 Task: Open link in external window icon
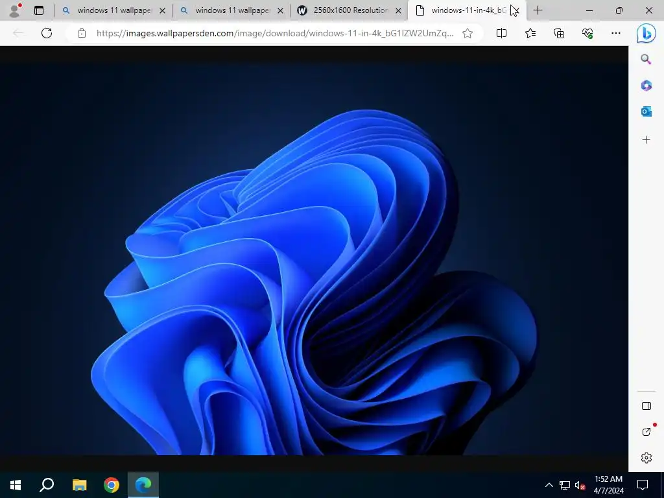646,431
